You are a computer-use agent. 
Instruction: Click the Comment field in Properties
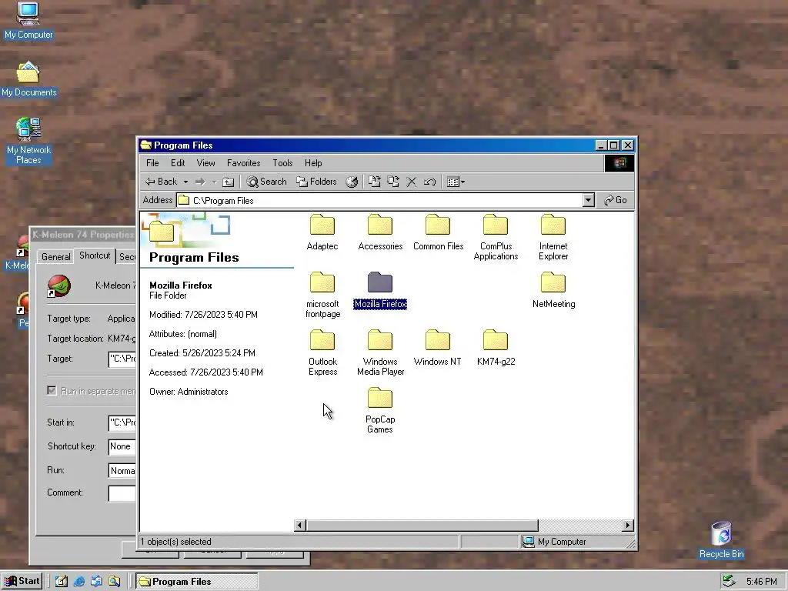point(122,493)
